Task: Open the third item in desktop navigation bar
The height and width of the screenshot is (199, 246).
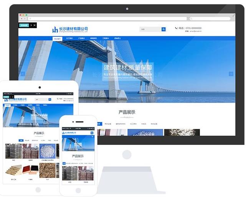Action: pyautogui.click(x=81, y=38)
